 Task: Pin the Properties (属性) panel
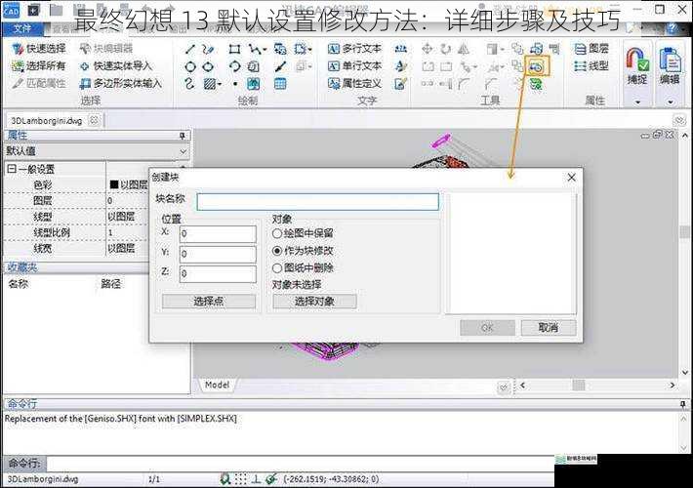click(183, 136)
